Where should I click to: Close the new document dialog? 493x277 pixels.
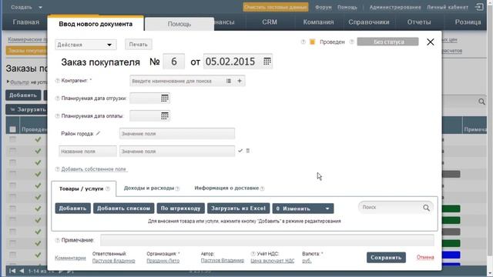click(x=431, y=42)
